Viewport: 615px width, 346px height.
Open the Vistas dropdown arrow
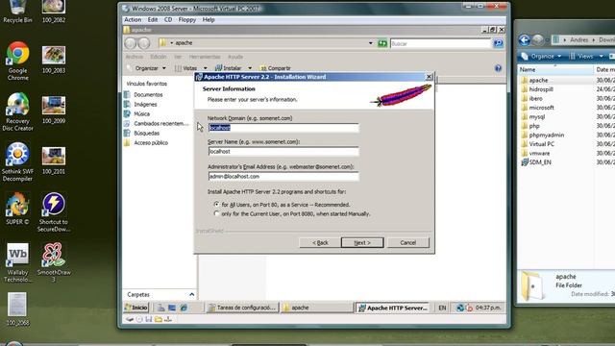click(x=205, y=68)
